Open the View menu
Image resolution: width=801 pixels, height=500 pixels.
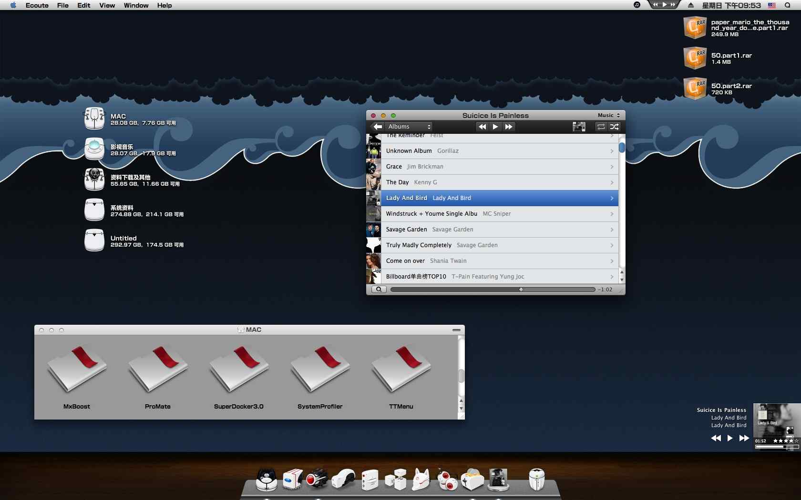(x=107, y=5)
